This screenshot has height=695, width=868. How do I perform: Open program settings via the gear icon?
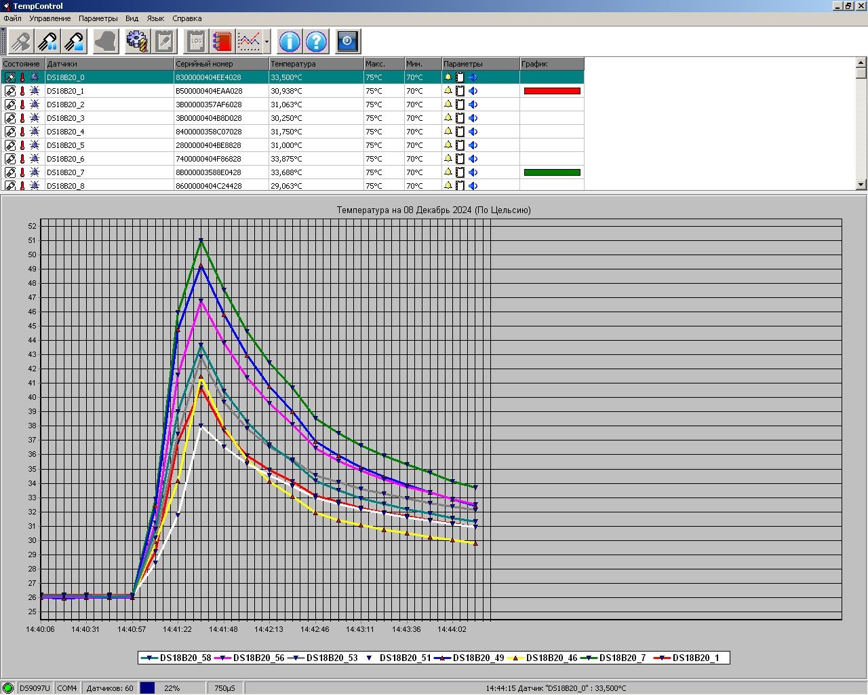(x=137, y=41)
